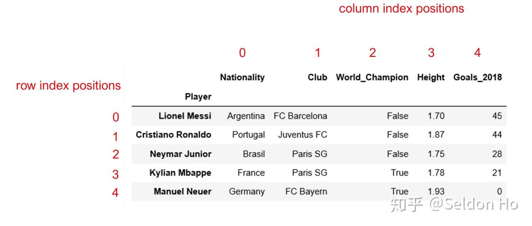Select the Goals_2018 column header
This screenshot has width=532, height=226.
coord(477,77)
